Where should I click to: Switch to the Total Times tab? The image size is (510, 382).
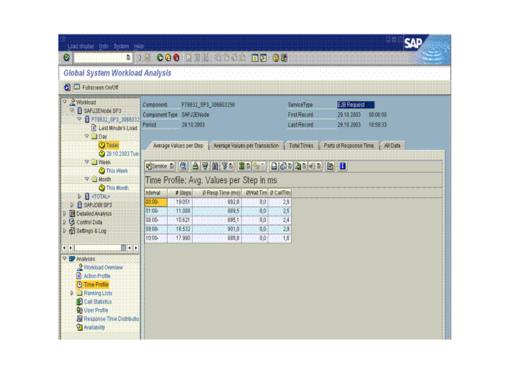pyautogui.click(x=301, y=145)
